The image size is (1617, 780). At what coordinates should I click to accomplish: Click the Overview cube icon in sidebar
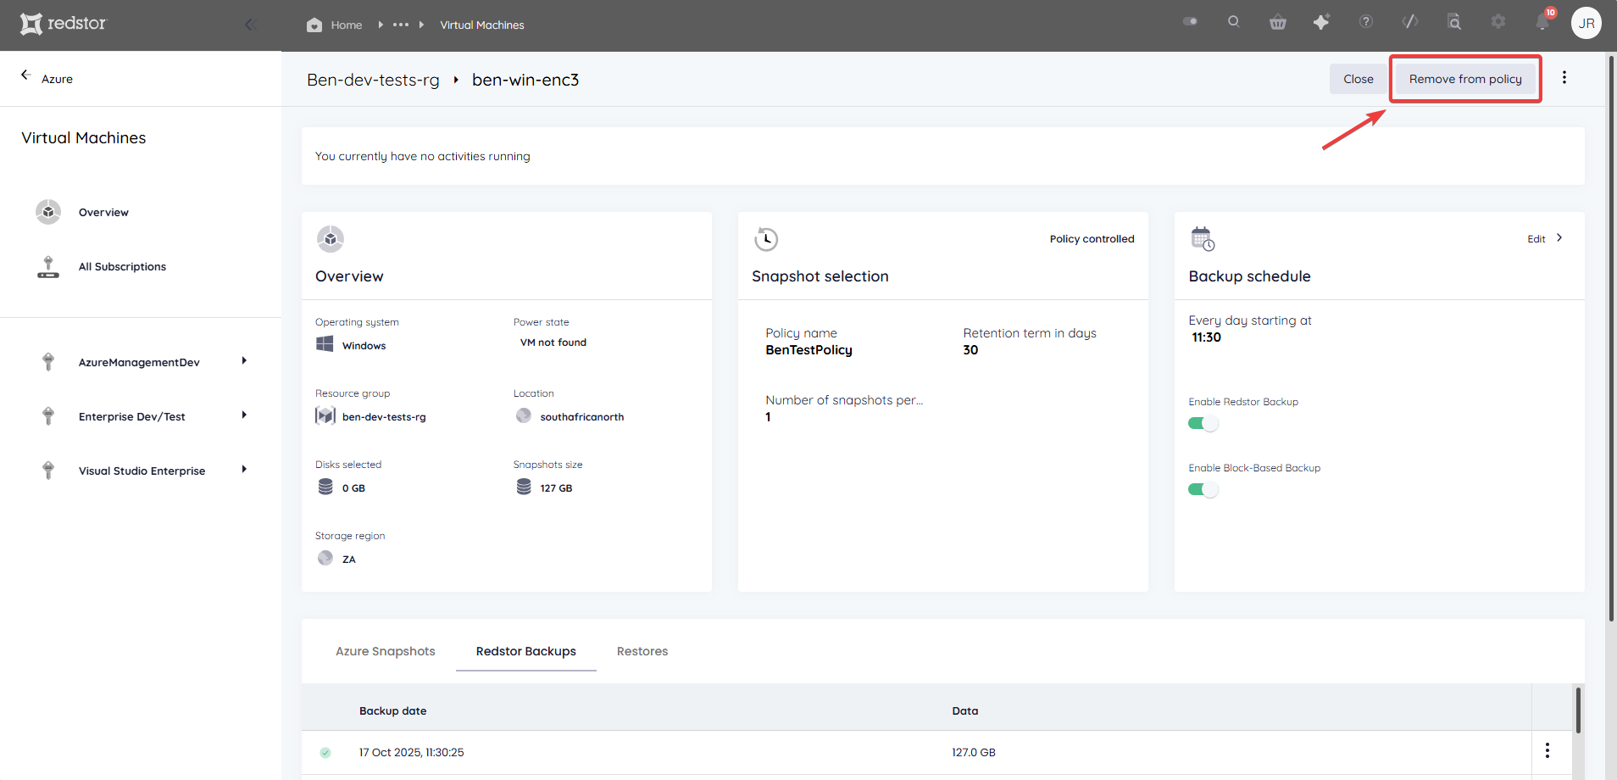pyautogui.click(x=48, y=212)
